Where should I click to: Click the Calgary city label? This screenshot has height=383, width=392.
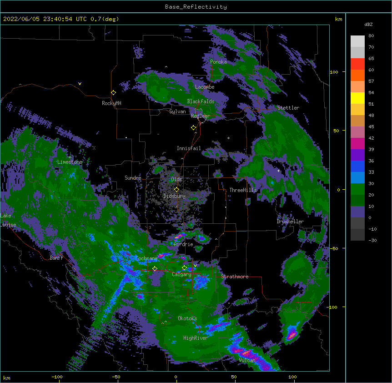pyautogui.click(x=181, y=274)
